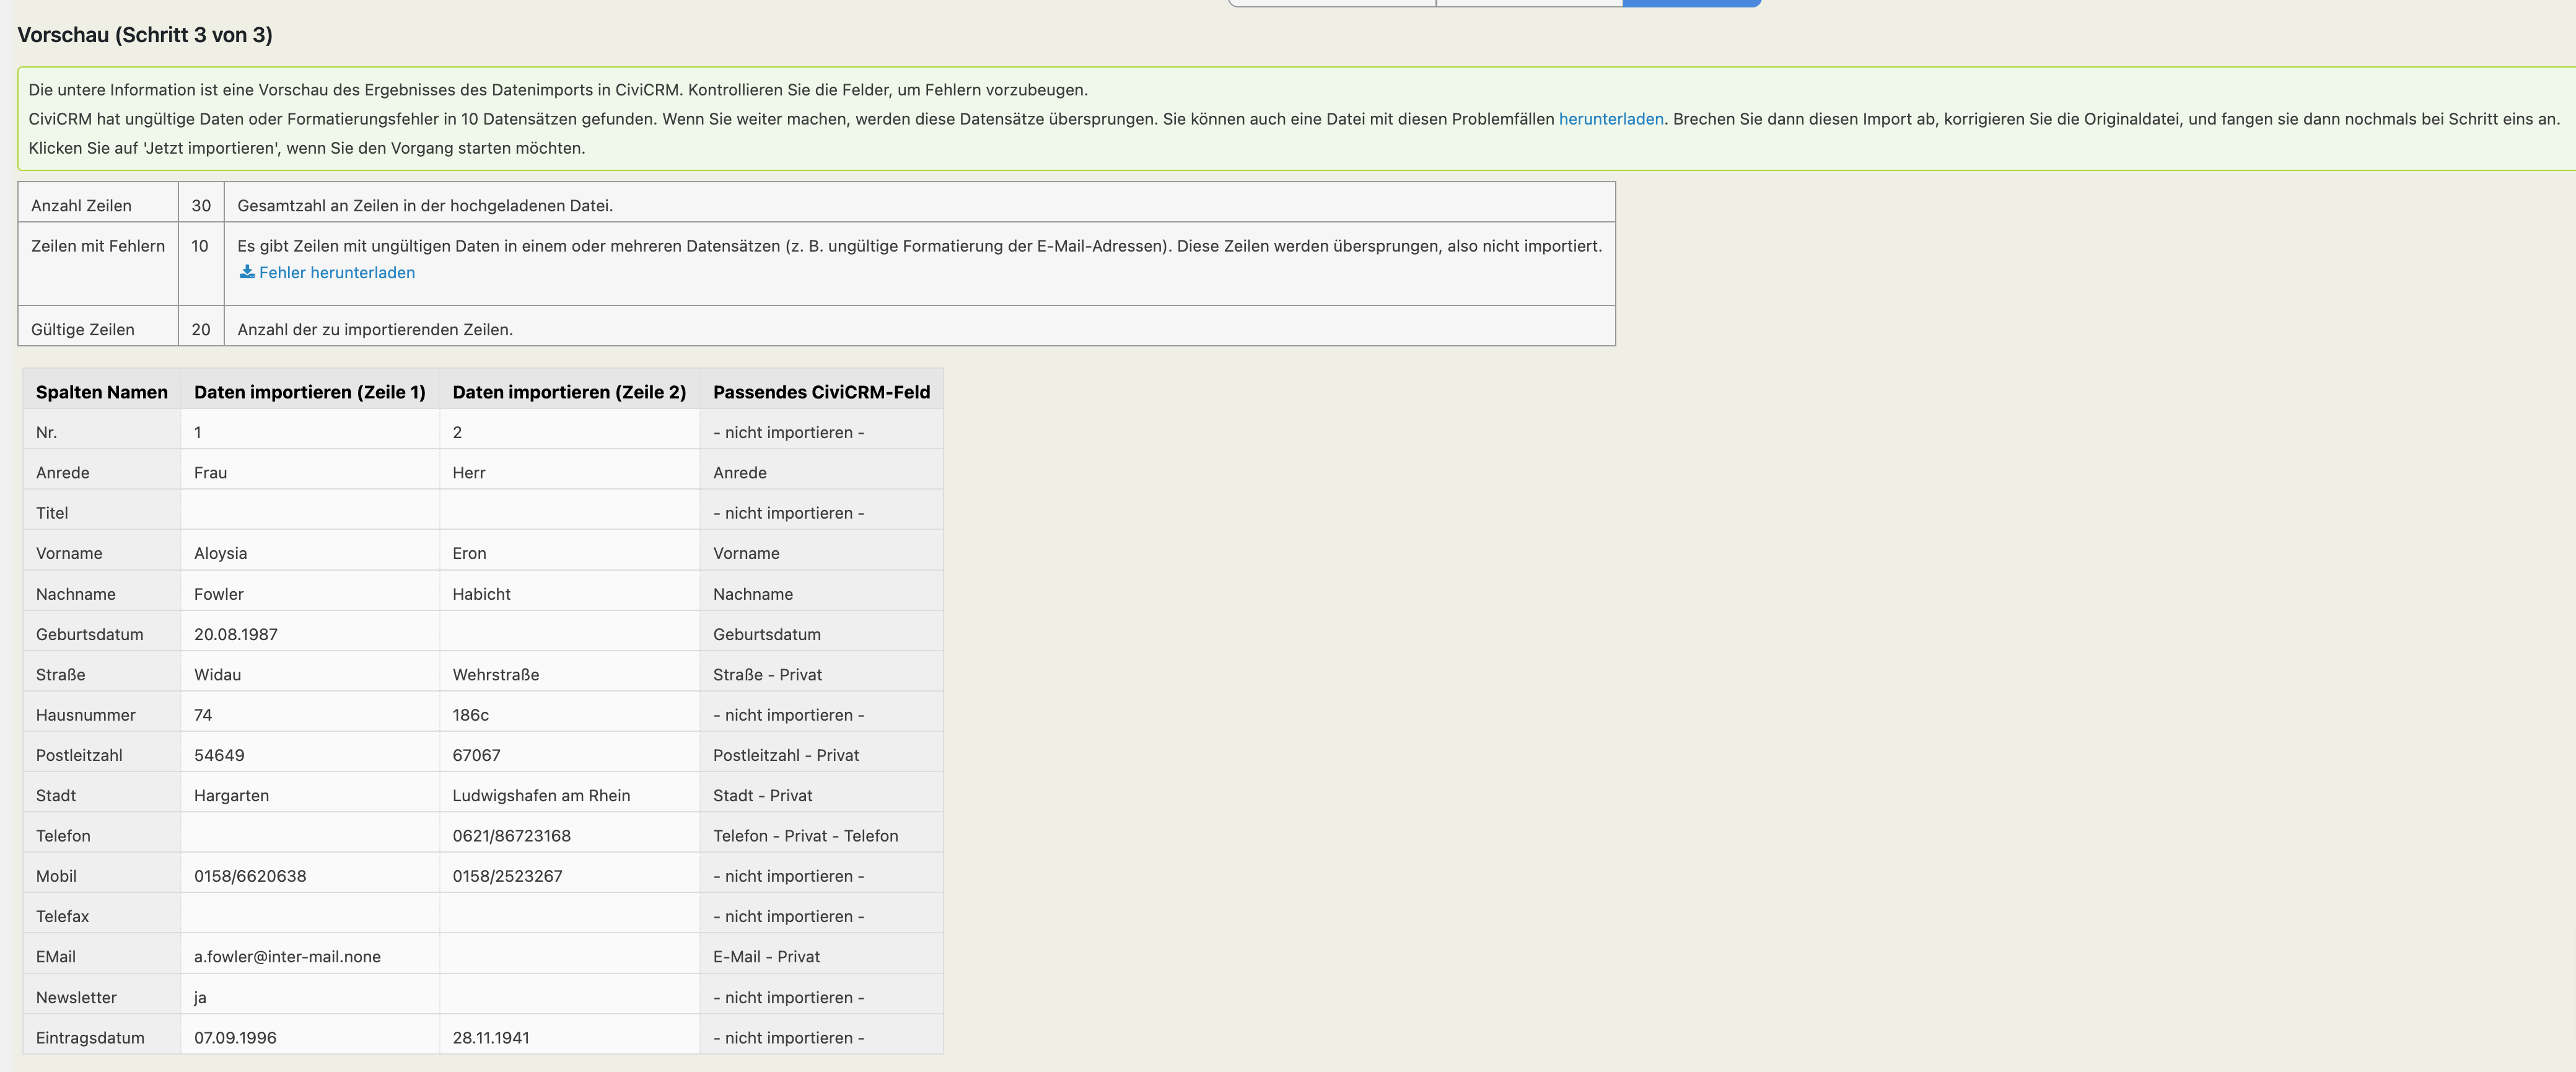Select last name 'Habicht'
The width and height of the screenshot is (2576, 1072).
coord(482,594)
